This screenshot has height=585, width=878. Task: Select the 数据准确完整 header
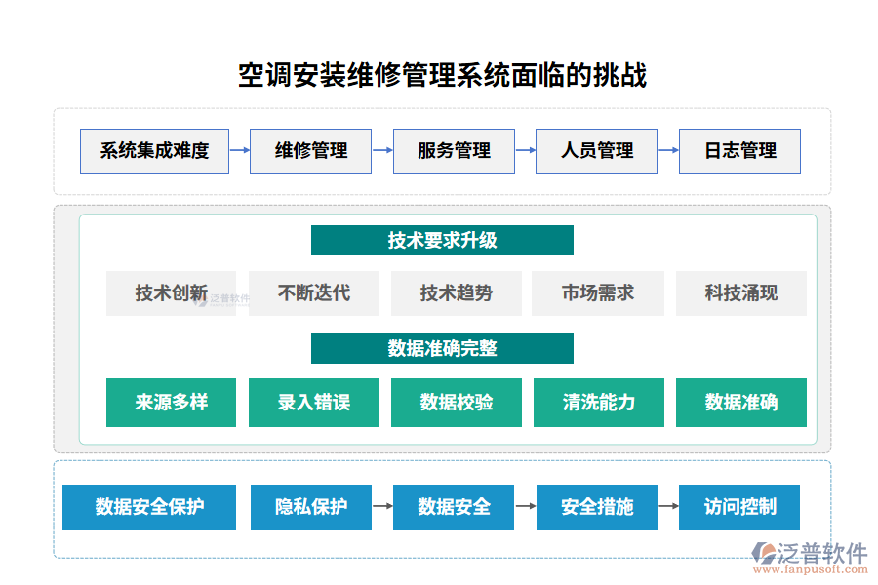coord(442,347)
